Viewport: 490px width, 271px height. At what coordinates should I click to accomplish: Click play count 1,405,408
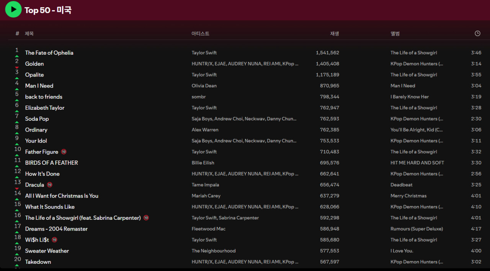click(327, 64)
